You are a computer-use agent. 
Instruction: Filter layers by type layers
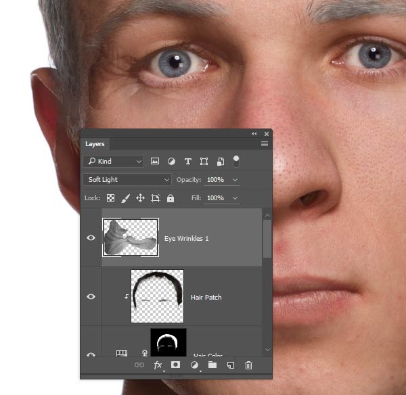(187, 162)
